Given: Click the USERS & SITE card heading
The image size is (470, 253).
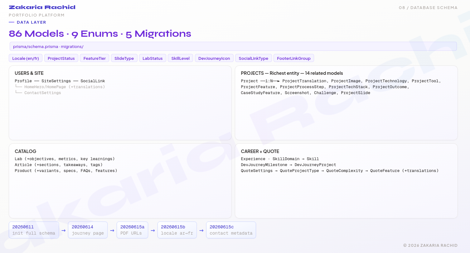Looking at the screenshot, I should [x=29, y=73].
